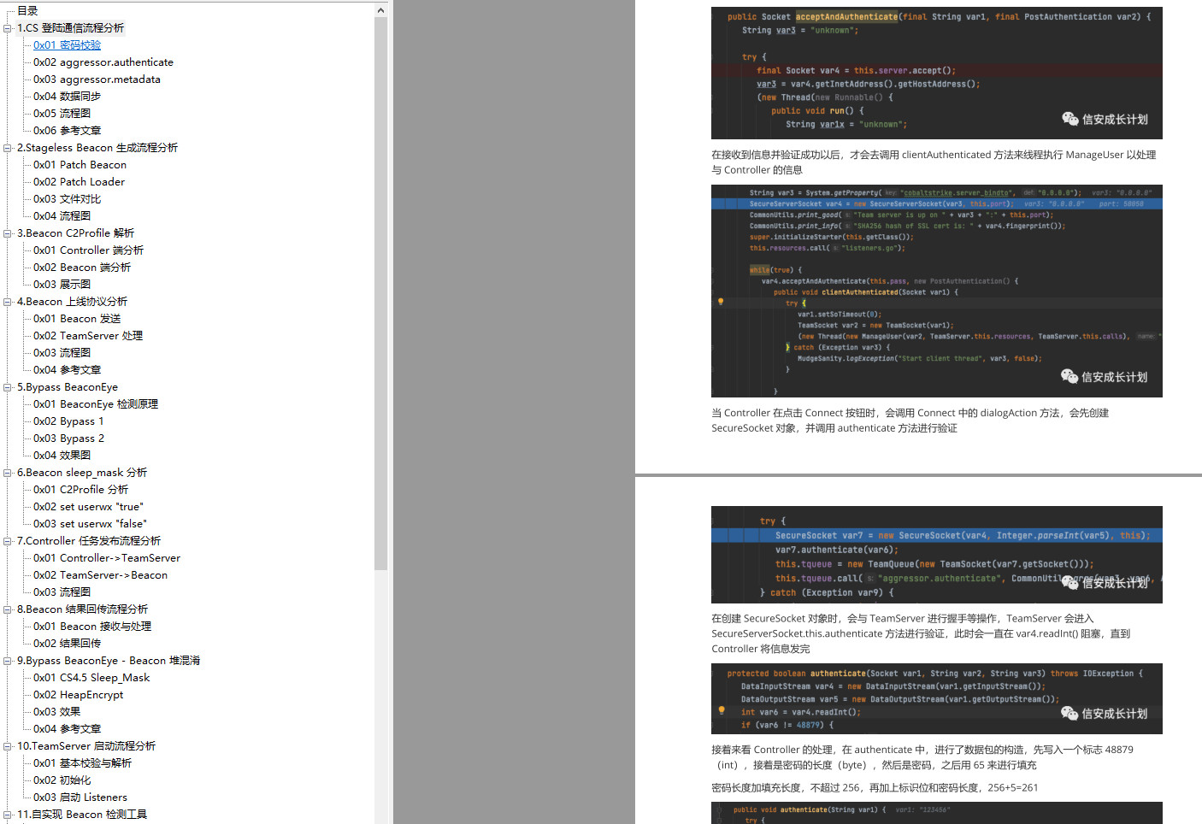Select '0x03 流程图' under Beacon 上线协议分析

click(x=62, y=353)
